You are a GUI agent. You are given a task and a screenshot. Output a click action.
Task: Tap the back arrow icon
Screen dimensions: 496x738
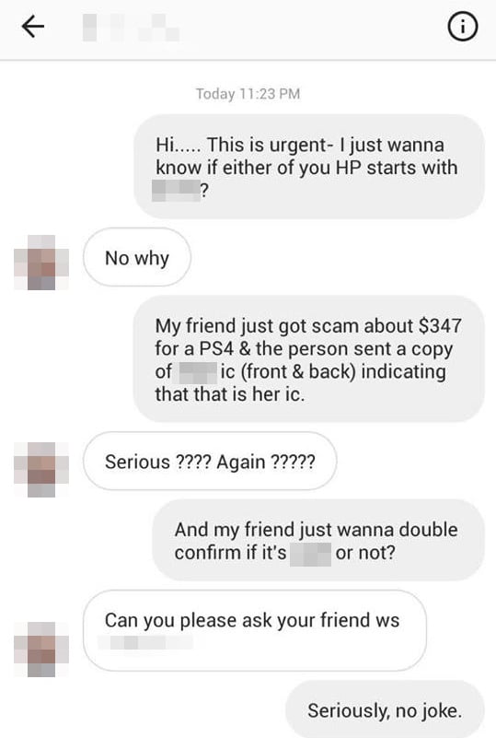point(33,27)
